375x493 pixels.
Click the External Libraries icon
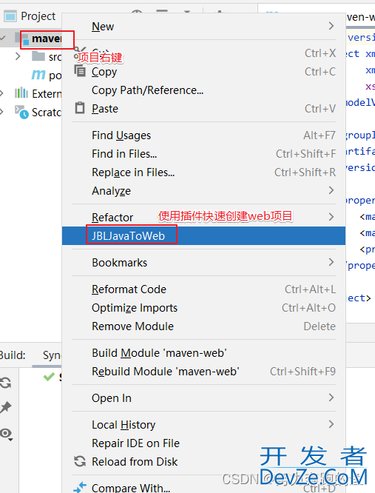click(x=21, y=93)
